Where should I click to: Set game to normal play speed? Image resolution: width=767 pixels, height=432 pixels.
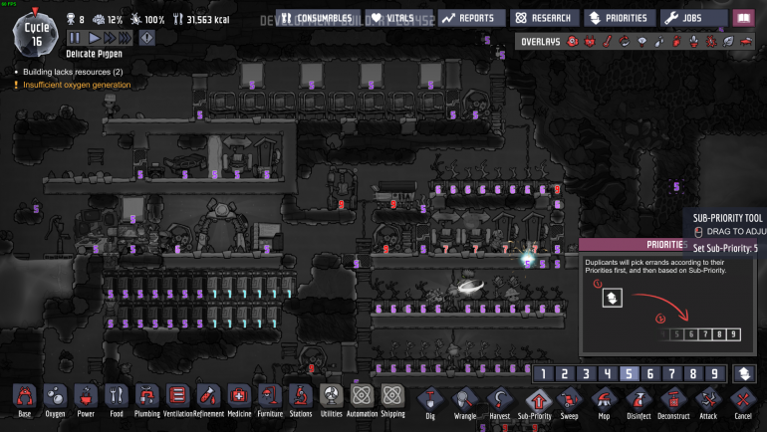(94, 38)
